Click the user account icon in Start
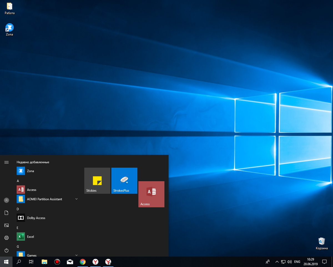The image size is (333, 267). [x=6, y=200]
